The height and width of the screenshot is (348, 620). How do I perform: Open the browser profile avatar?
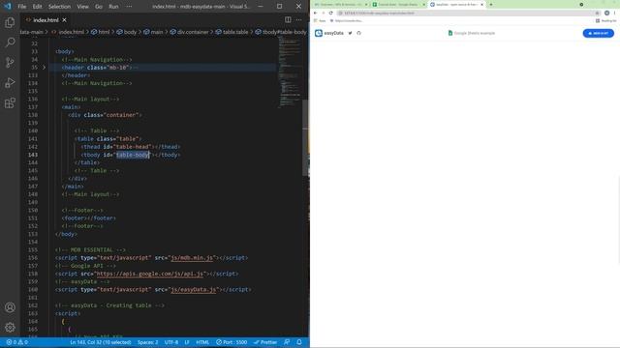pyautogui.click(x=607, y=13)
